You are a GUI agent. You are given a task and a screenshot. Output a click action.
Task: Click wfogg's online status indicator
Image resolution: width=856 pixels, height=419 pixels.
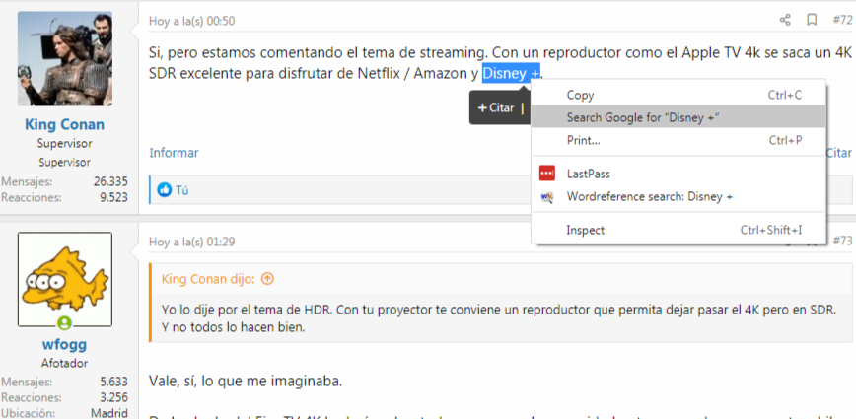[x=64, y=323]
